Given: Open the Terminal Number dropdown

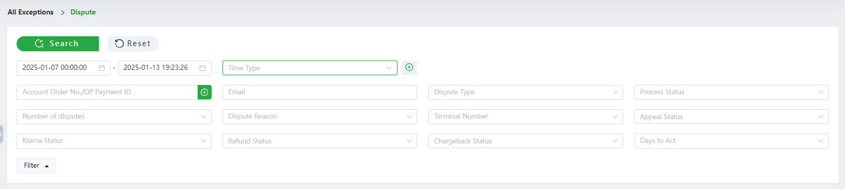Looking at the screenshot, I should click(x=526, y=117).
